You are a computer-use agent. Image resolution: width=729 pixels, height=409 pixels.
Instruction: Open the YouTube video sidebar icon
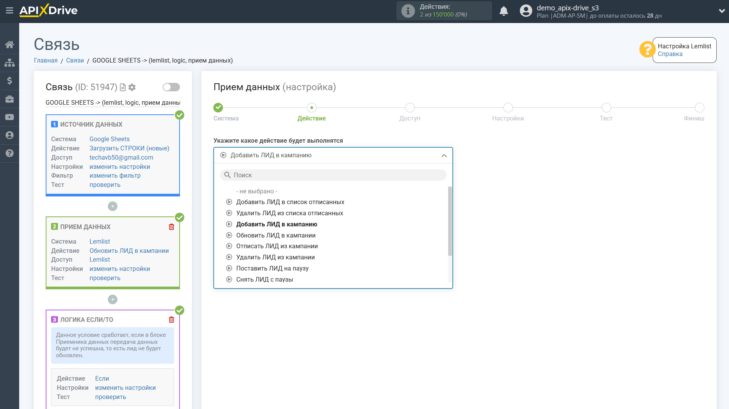point(10,117)
